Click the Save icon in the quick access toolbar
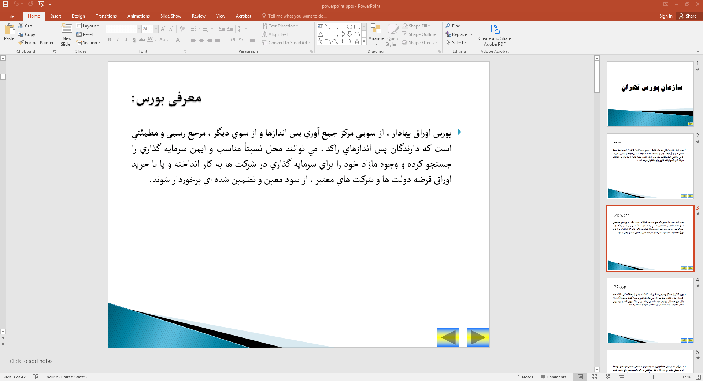This screenshot has width=703, height=381. (x=5, y=4)
